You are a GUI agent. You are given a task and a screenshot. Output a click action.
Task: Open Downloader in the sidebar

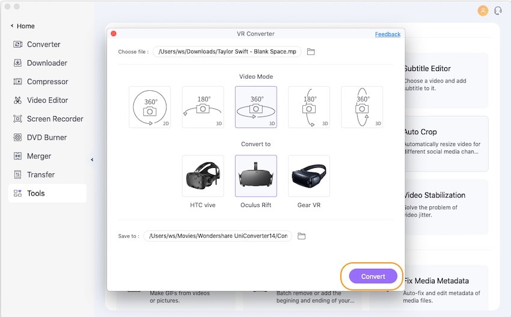pyautogui.click(x=47, y=63)
